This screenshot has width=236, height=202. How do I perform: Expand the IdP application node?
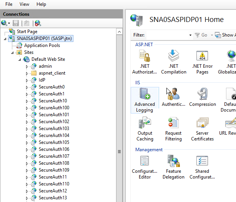coord(27,80)
